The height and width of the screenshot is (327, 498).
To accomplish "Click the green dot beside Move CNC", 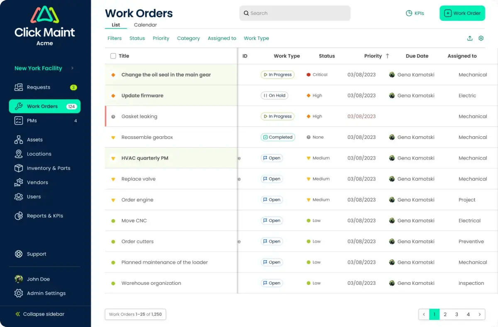I will [113, 221].
